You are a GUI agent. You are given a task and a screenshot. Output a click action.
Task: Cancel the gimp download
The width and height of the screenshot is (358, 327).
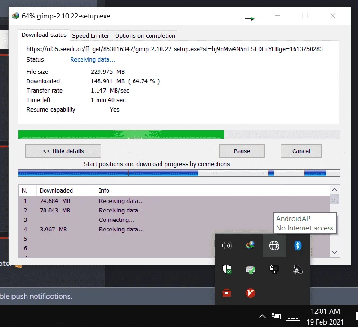click(301, 151)
